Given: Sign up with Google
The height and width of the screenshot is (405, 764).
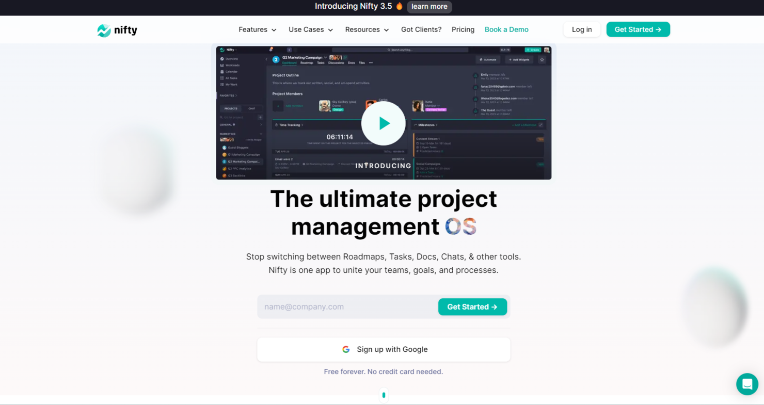Looking at the screenshot, I should [384, 349].
